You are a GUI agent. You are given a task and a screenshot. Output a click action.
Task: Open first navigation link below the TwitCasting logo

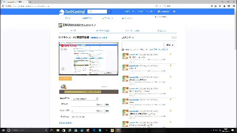pos(67,18)
